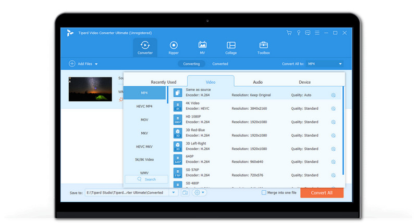Click the video thumbnail of night sky
Screen dimensions: 417x223
[x=90, y=89]
